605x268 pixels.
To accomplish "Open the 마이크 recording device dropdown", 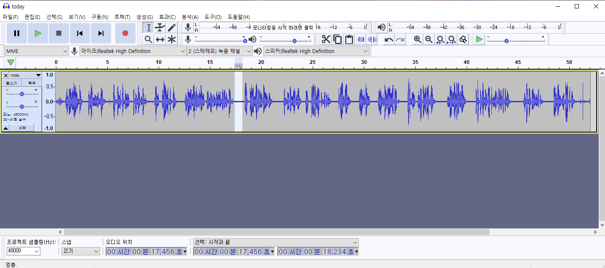I will click(133, 51).
